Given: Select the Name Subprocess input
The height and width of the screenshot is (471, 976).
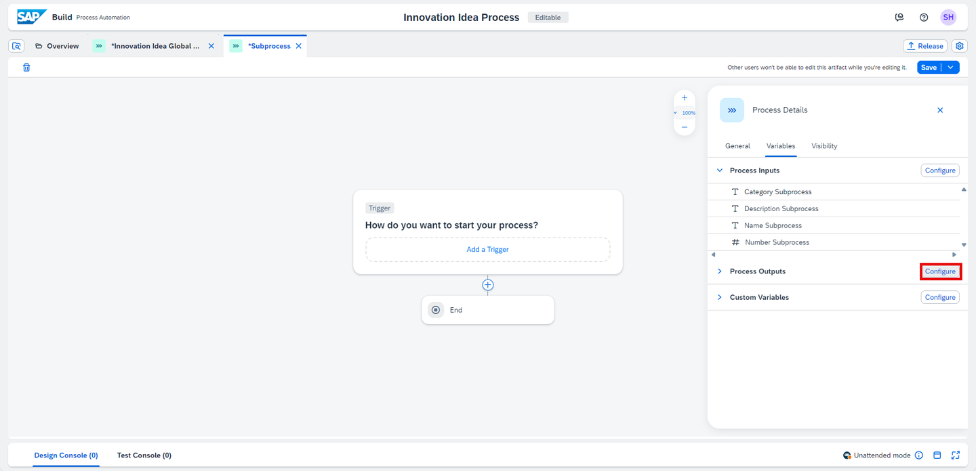Looking at the screenshot, I should point(834,225).
